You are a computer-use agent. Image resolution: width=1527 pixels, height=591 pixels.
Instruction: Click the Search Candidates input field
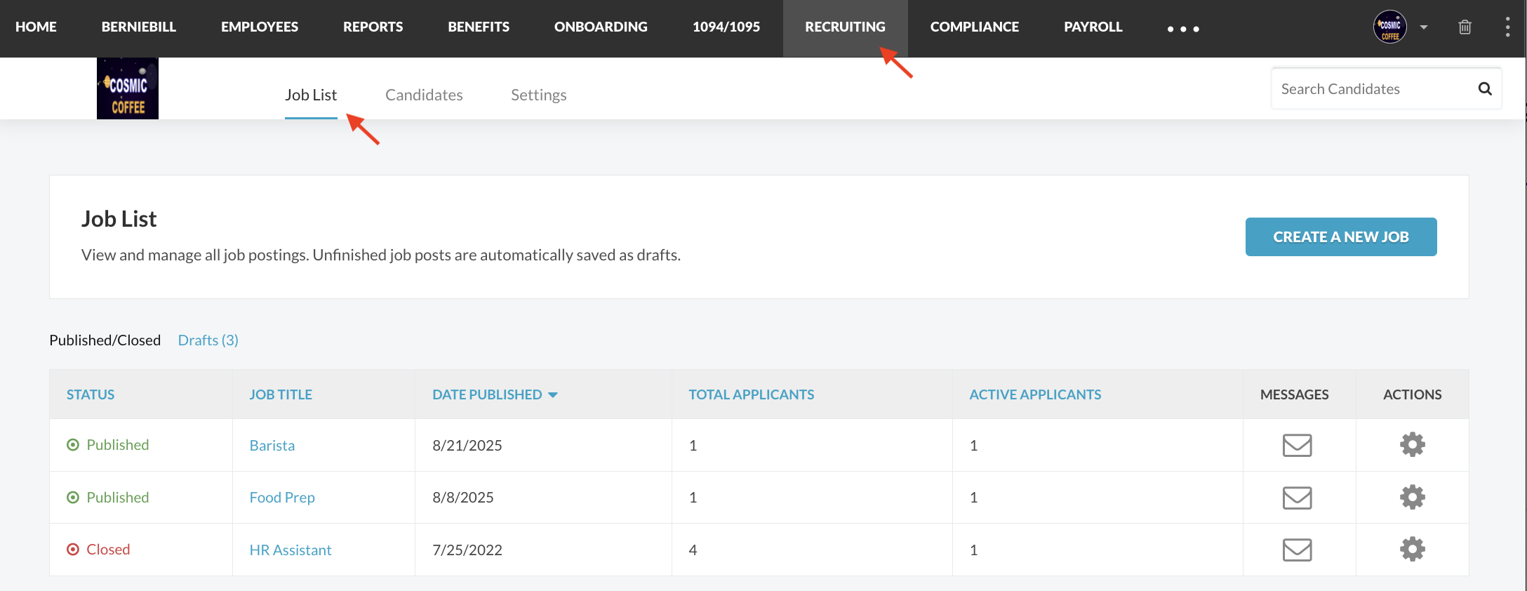(x=1373, y=88)
